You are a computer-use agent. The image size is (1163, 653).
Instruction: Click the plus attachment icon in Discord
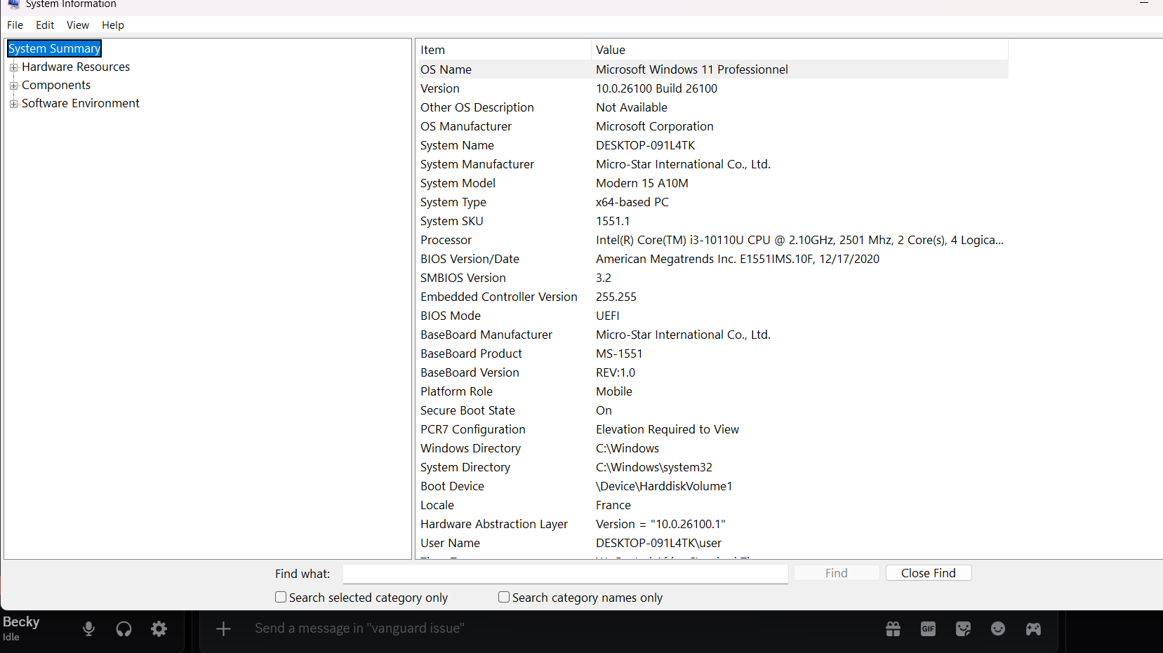pyautogui.click(x=223, y=629)
